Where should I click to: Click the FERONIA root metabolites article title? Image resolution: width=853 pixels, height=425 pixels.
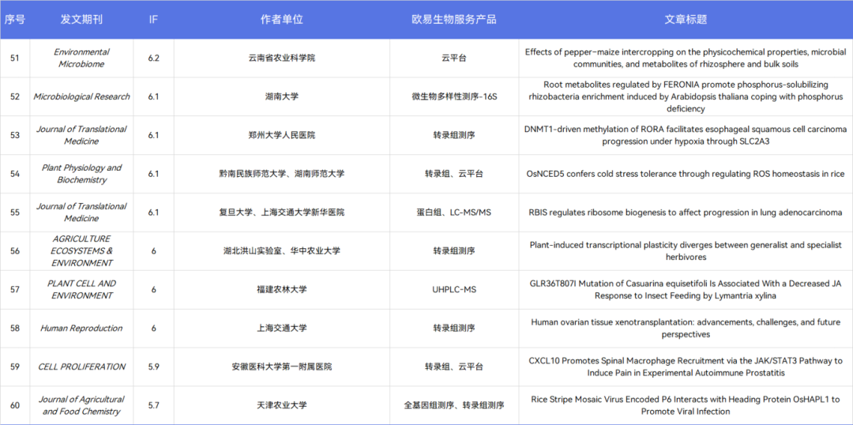(x=686, y=96)
